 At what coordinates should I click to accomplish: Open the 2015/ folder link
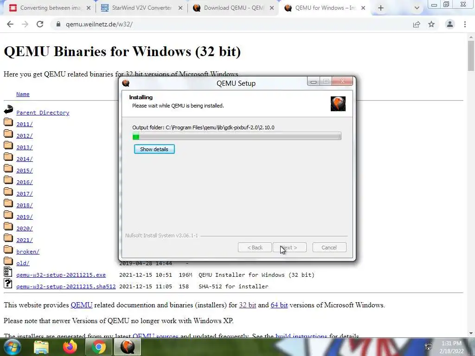pos(25,171)
